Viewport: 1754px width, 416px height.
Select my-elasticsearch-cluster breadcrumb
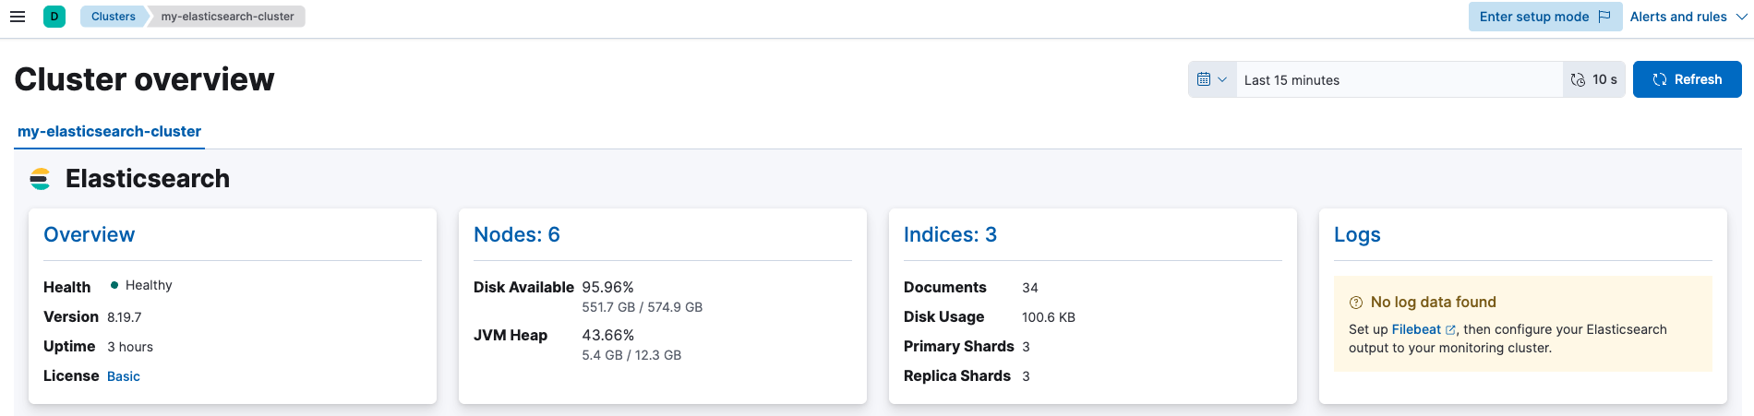[227, 17]
